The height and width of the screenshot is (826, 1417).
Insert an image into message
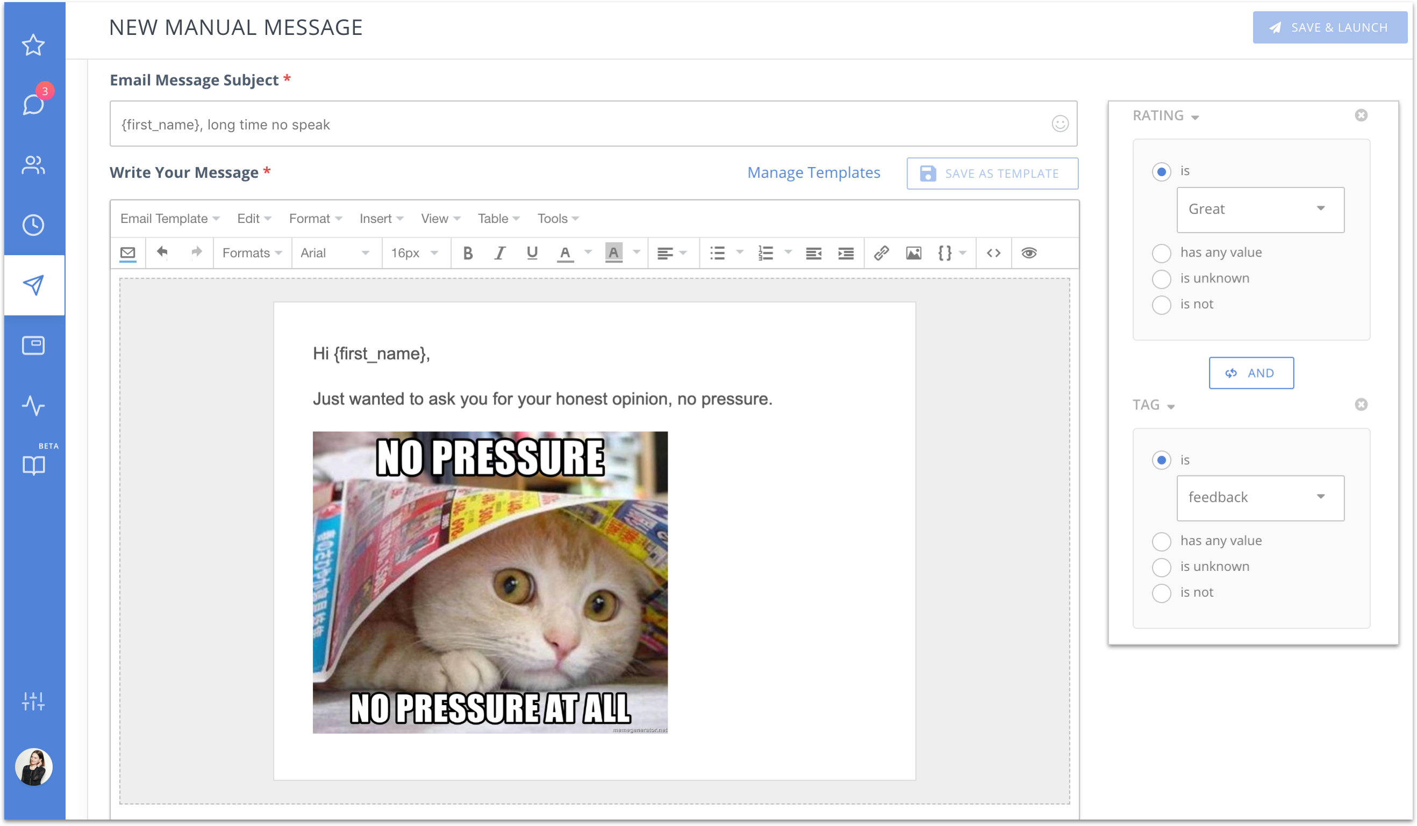914,253
